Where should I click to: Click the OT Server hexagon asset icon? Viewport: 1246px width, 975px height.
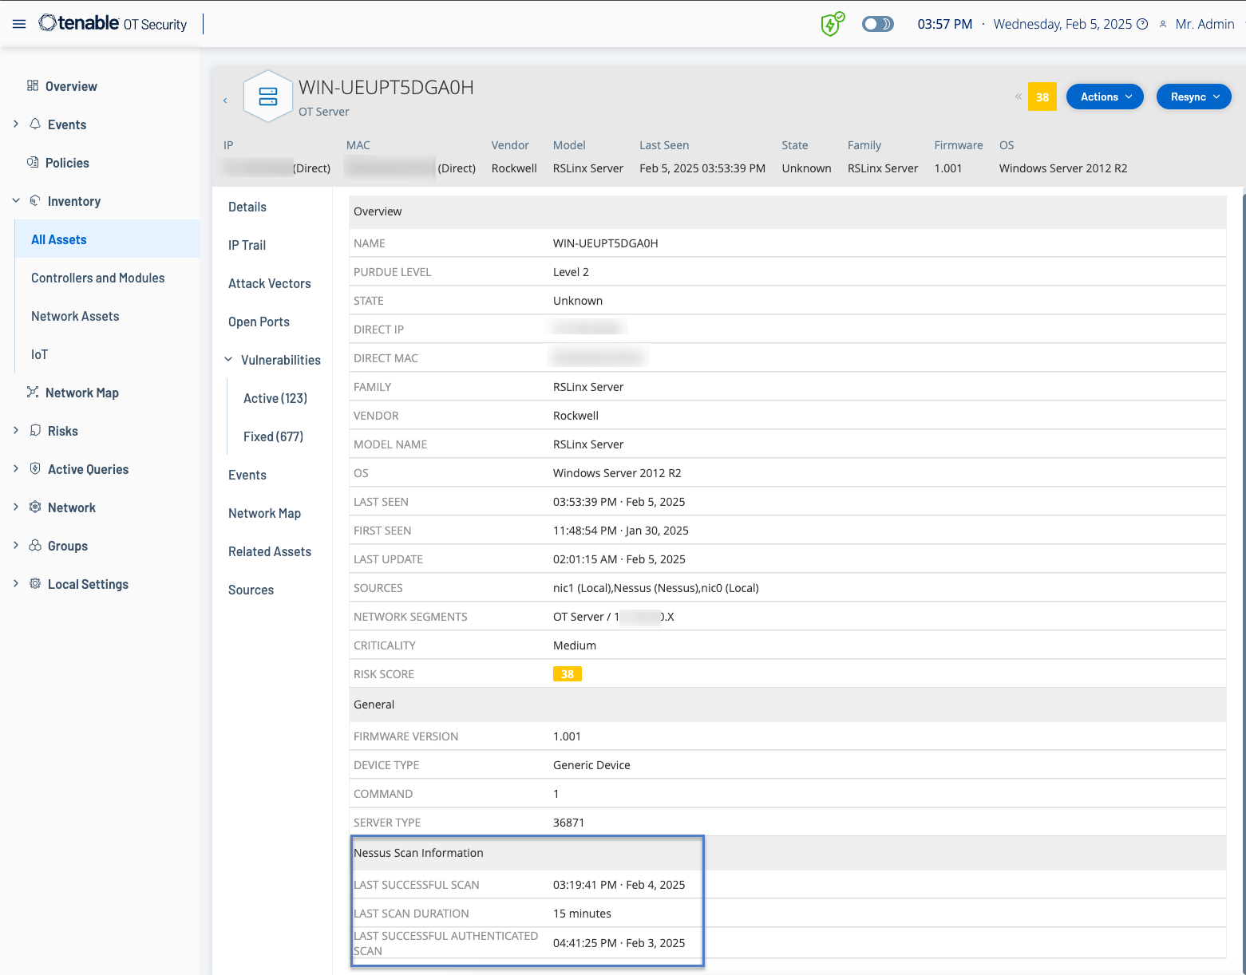[x=268, y=97]
